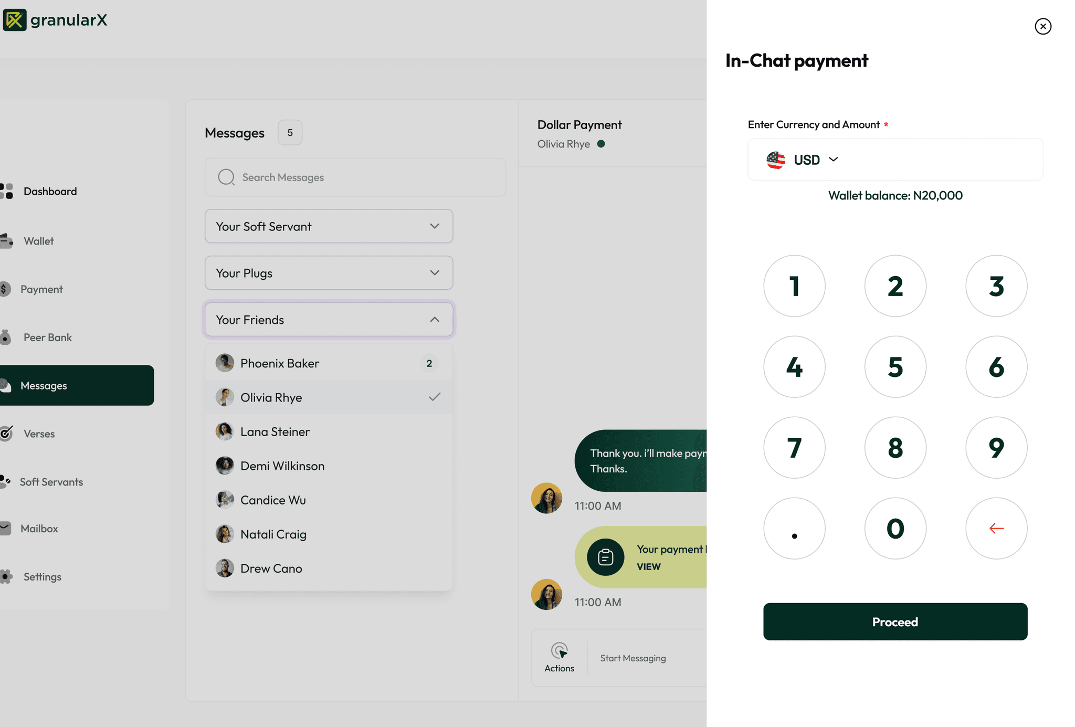
Task: Tap keypad digit 9
Action: point(996,448)
